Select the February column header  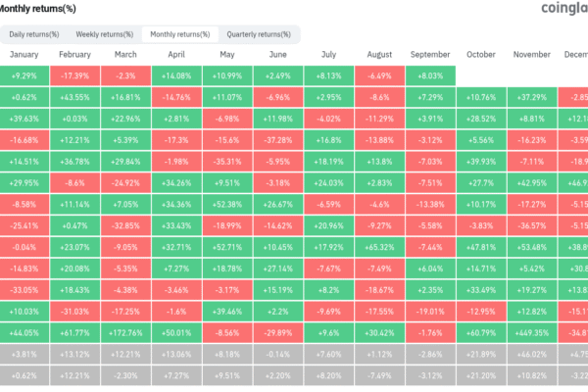[x=75, y=55]
